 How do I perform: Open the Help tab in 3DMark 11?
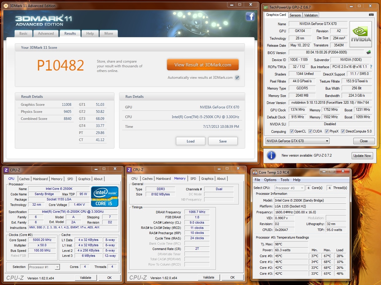pyautogui.click(x=90, y=33)
